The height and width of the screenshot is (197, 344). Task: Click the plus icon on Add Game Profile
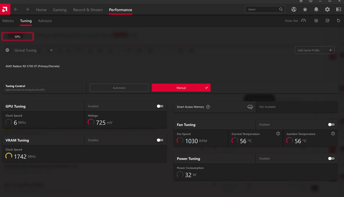point(331,50)
